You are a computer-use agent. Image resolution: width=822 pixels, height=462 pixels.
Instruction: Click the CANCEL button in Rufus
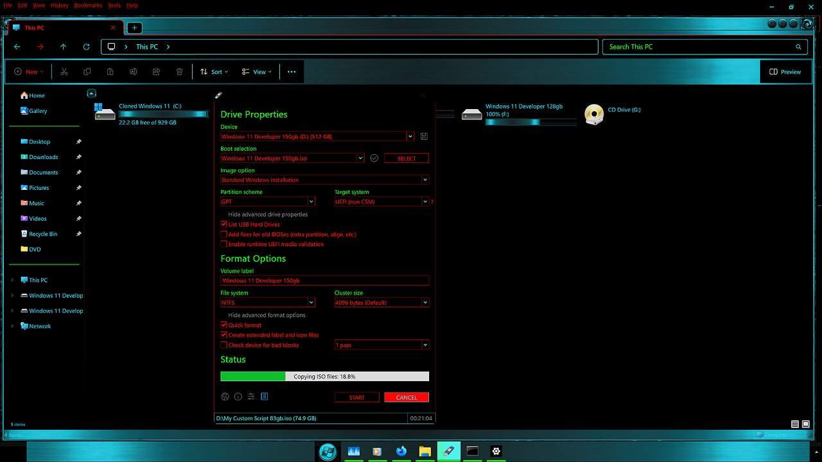coord(407,397)
